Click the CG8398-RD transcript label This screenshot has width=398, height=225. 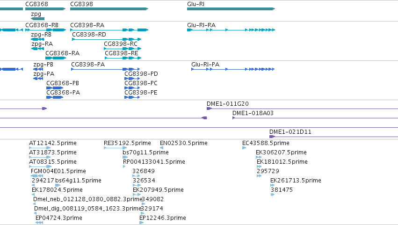coord(89,35)
